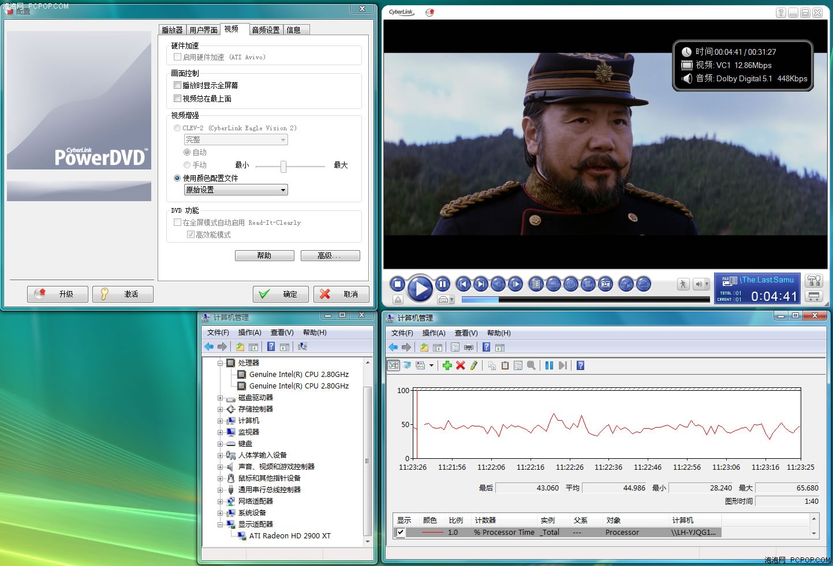Click the playback time display 0:04:41
This screenshot has width=833, height=566.
tap(774, 296)
